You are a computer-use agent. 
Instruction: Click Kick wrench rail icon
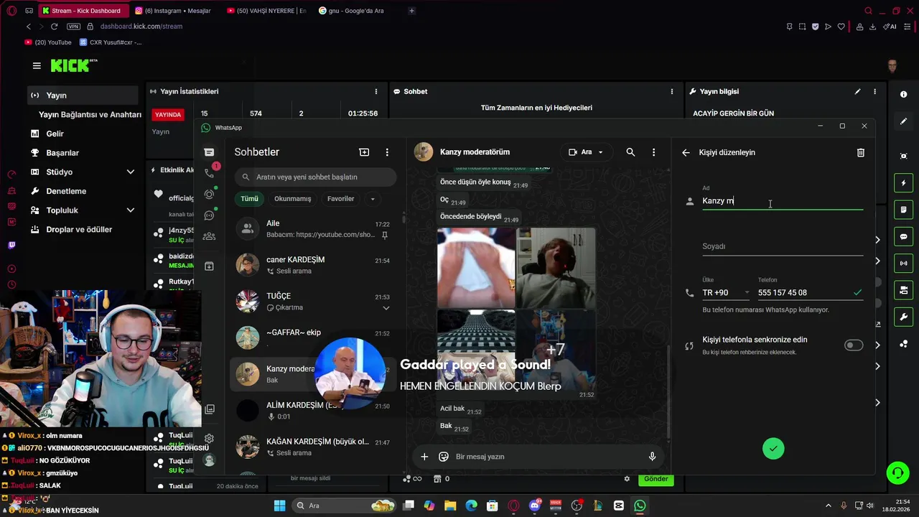(903, 317)
